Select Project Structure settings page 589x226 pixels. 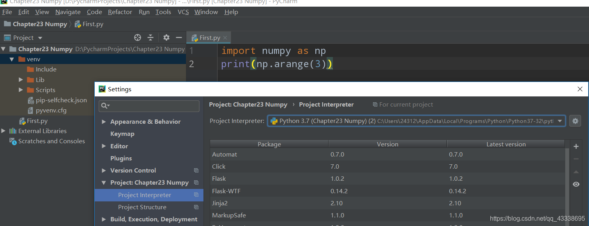142,207
